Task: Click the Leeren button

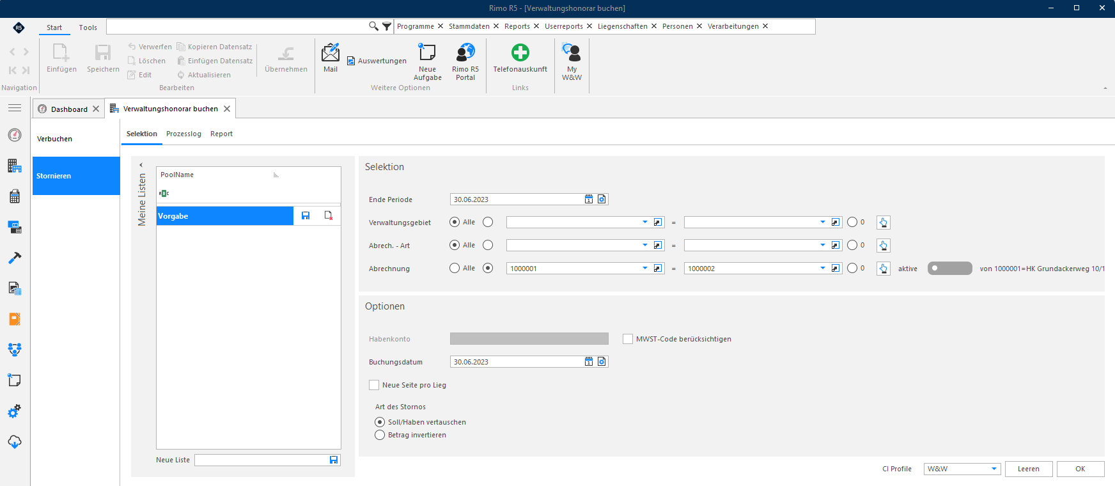Action: point(1029,469)
